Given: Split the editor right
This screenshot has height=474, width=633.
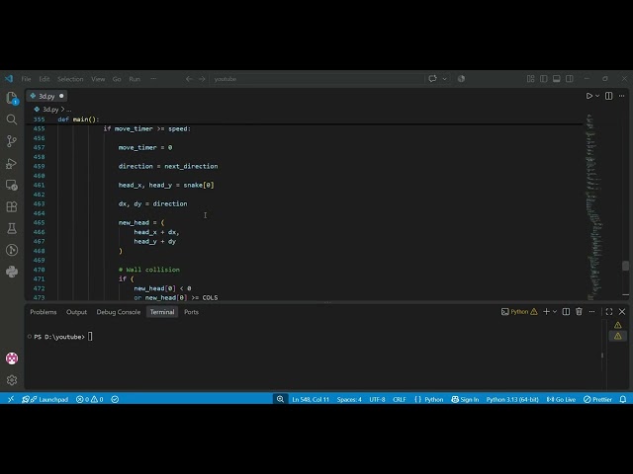Looking at the screenshot, I should pyautogui.click(x=609, y=96).
